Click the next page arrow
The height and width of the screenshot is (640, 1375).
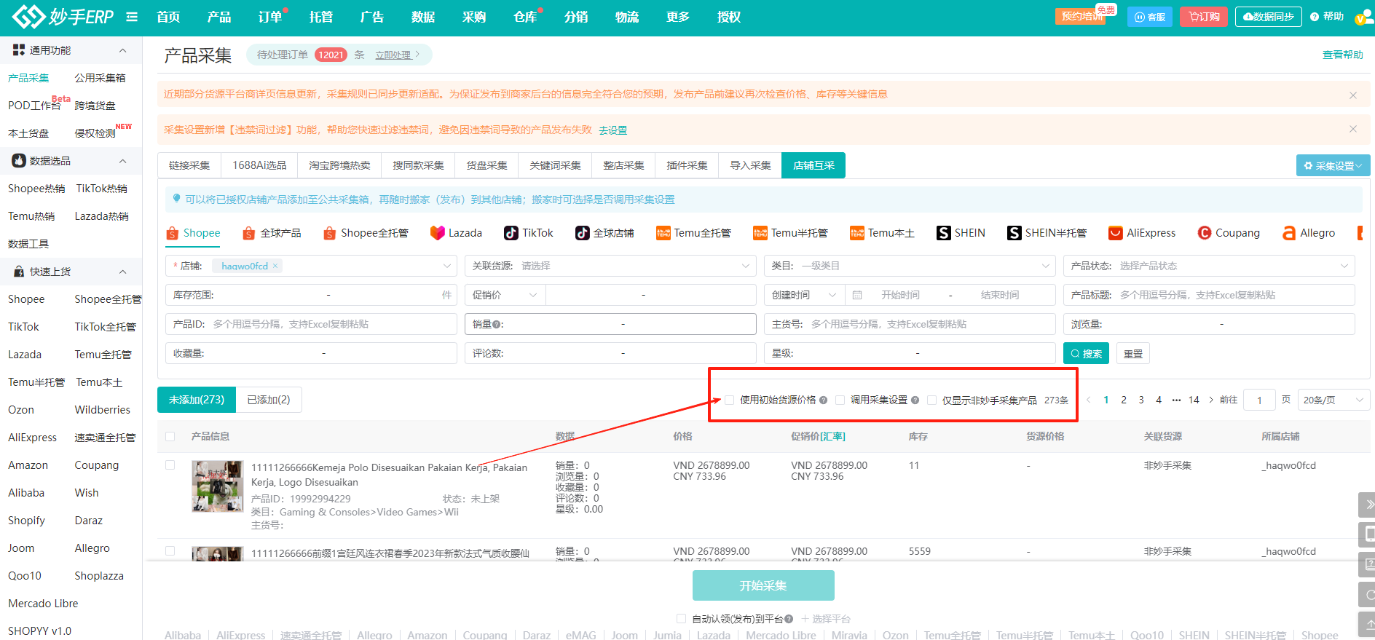[1211, 400]
